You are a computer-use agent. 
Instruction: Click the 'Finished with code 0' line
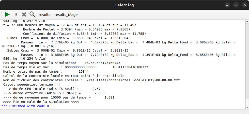coord(25,106)
